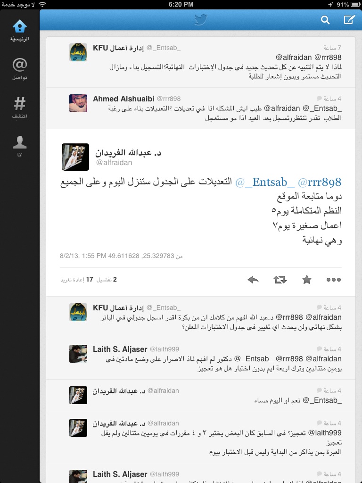This screenshot has width=362, height=483.
Task: Go to the Home tab
Action: click(20, 31)
